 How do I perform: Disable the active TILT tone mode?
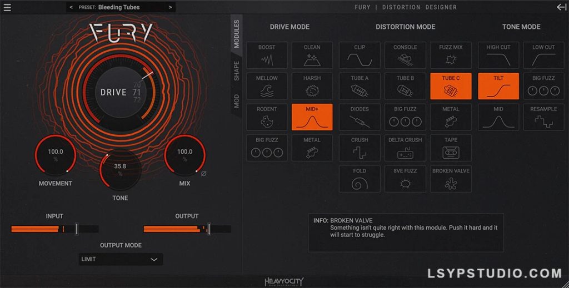(498, 86)
